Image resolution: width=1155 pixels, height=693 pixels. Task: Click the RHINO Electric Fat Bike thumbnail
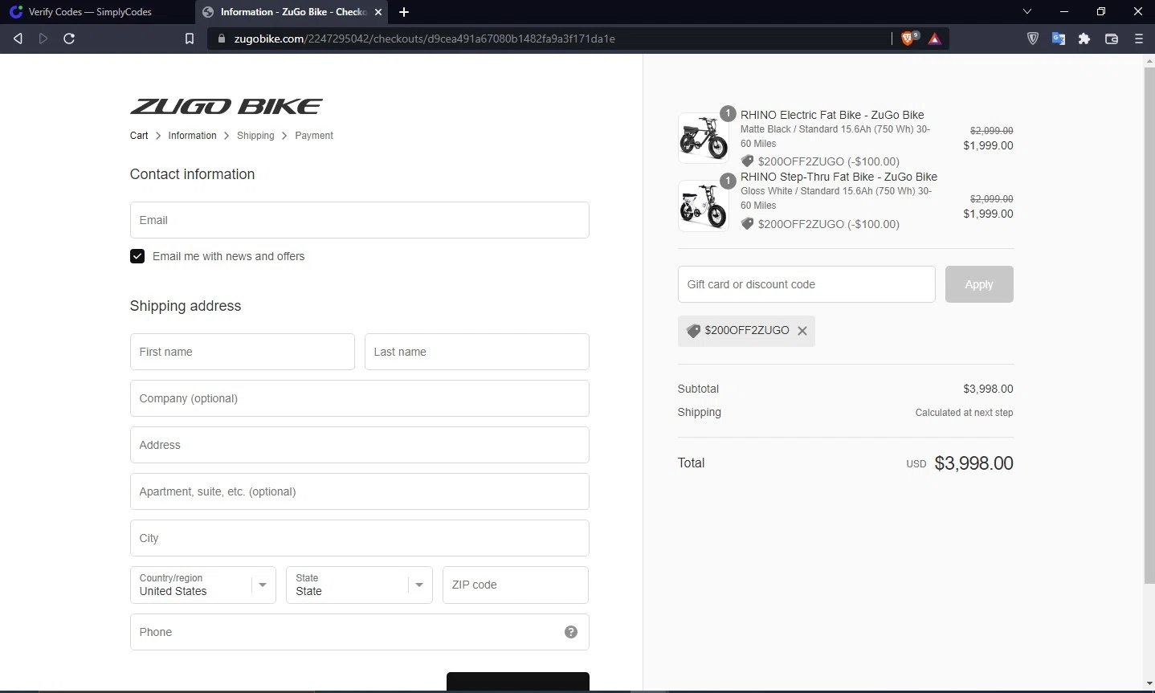[704, 137]
